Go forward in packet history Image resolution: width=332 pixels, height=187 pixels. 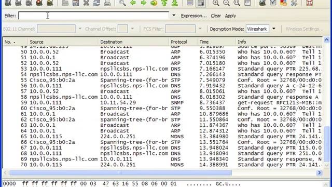click(x=143, y=3)
